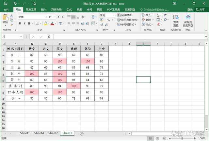Click the text orientation icon
This screenshot has width=209, height=141.
click(83, 17)
